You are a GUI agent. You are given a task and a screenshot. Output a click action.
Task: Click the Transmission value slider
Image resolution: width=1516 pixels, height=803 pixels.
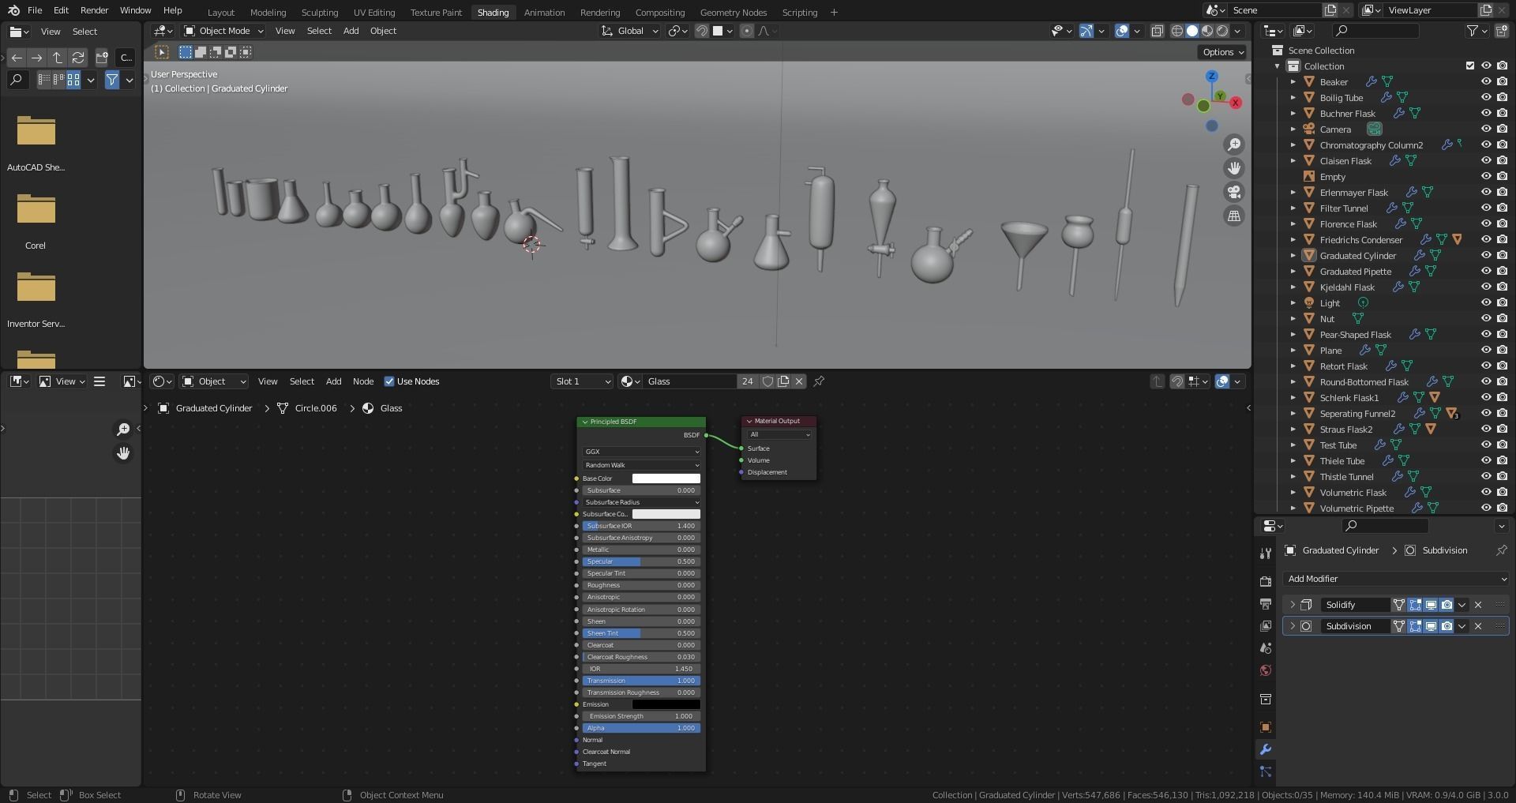click(641, 681)
